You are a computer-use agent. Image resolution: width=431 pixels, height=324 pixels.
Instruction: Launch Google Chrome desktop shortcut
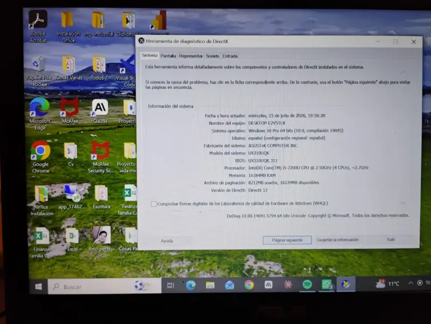[41, 157]
